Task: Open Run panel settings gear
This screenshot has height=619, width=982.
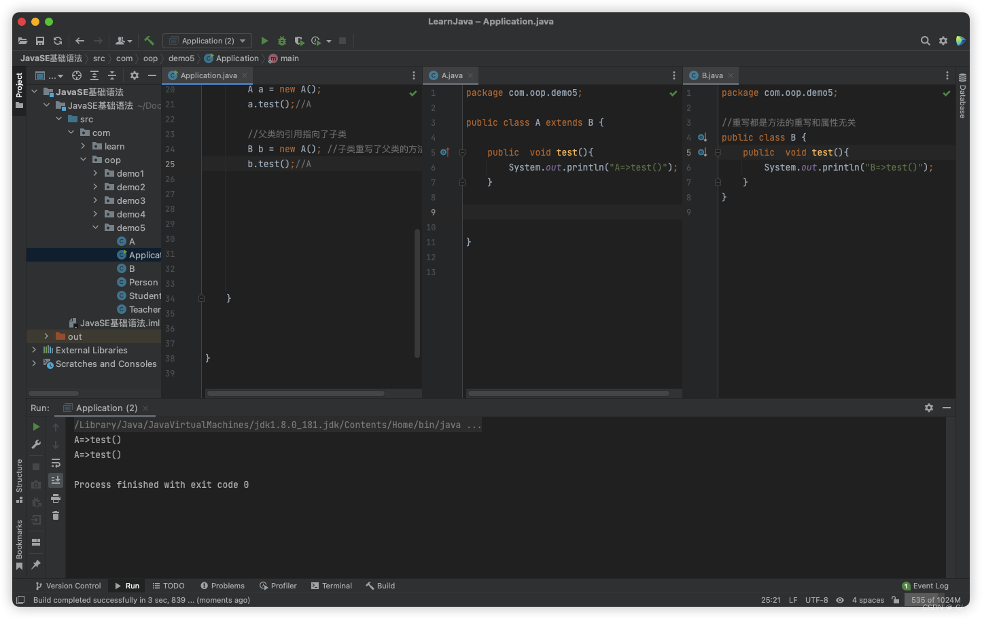Action: point(929,408)
